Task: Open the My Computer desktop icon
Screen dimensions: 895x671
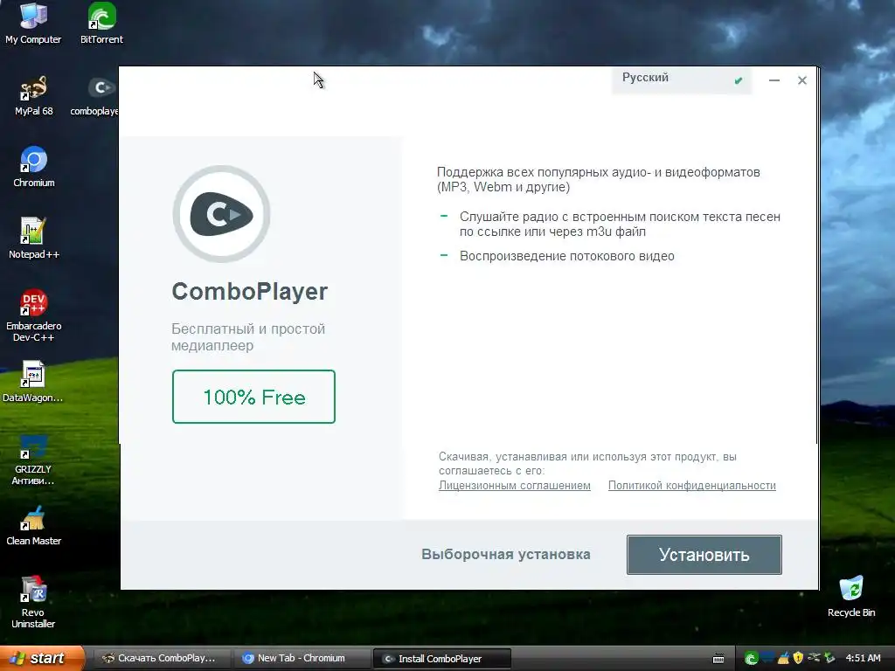Action: tap(33, 24)
